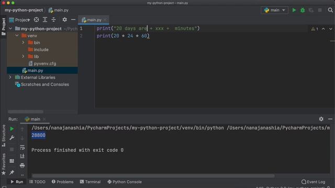Click the wrench icon in Run panel
Viewport: 335px width, 188px height.
[x=12, y=138]
